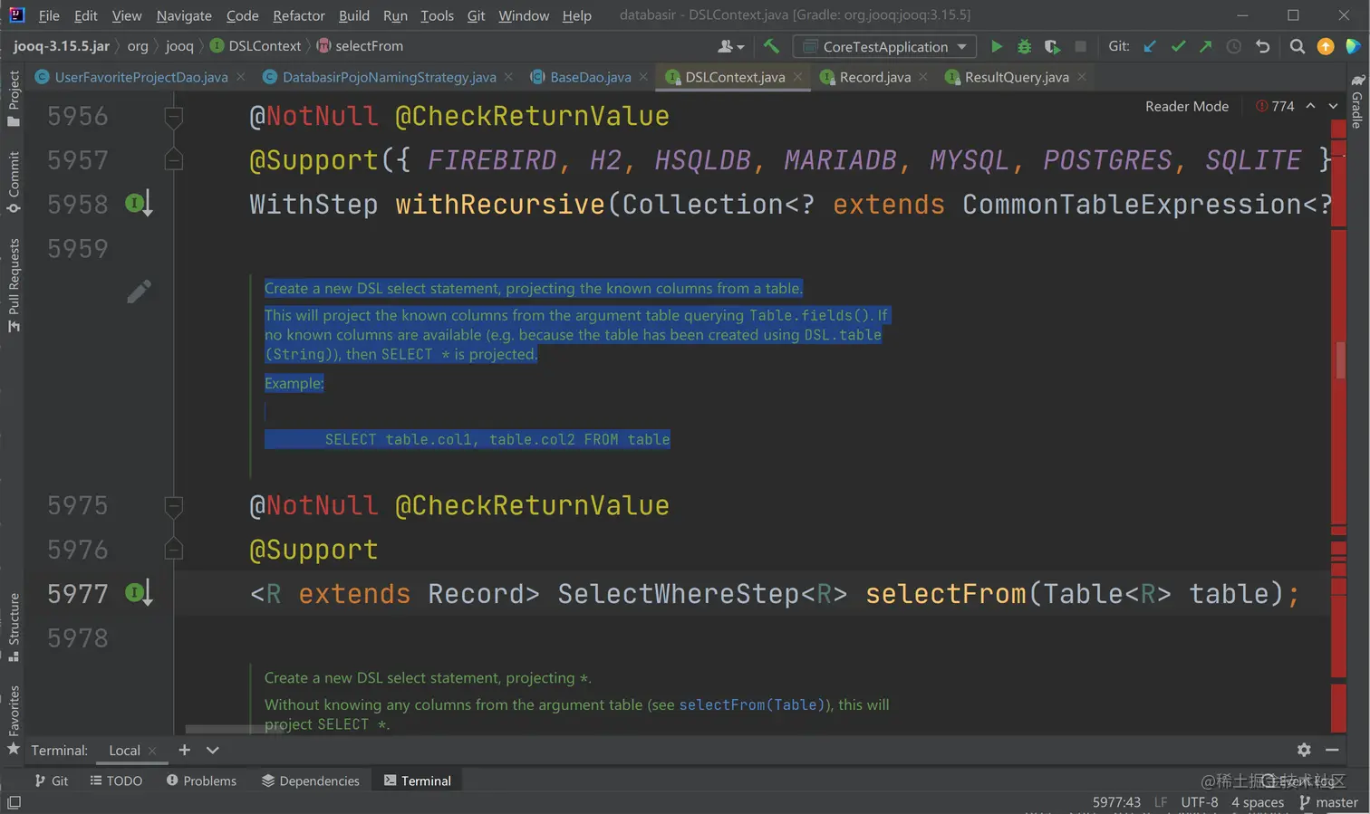Click the Build Project hammer icon

(x=771, y=46)
